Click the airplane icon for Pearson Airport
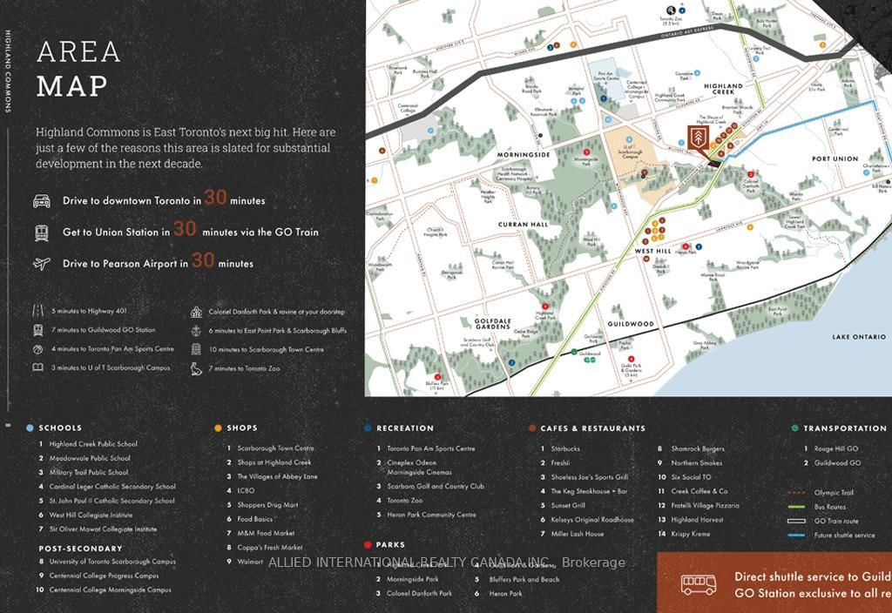Screen dimensions: 892x613 pyautogui.click(x=41, y=263)
